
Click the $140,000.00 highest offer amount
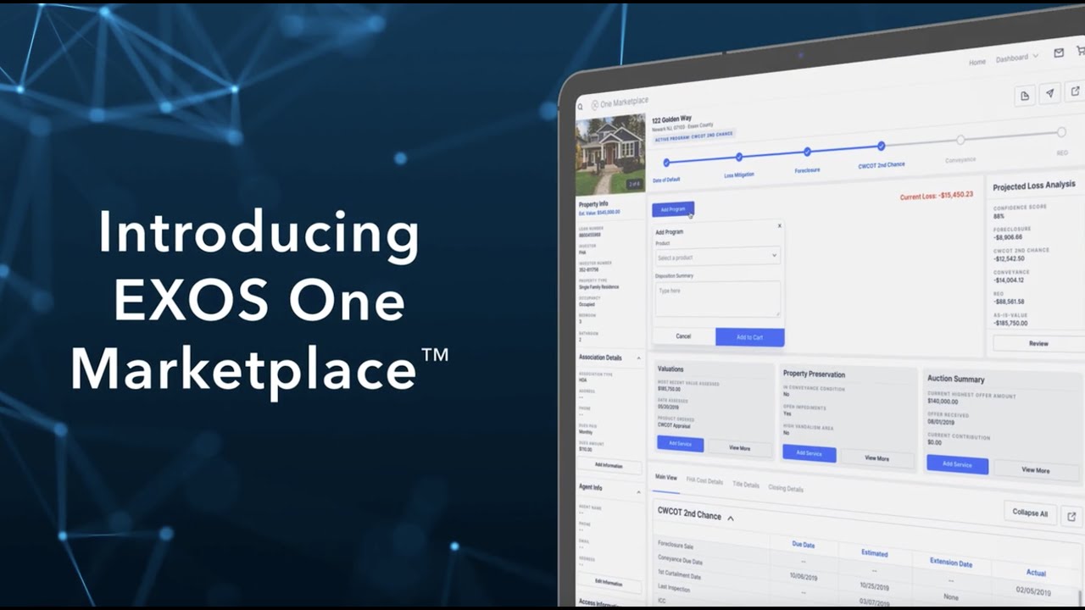pyautogui.click(x=943, y=402)
